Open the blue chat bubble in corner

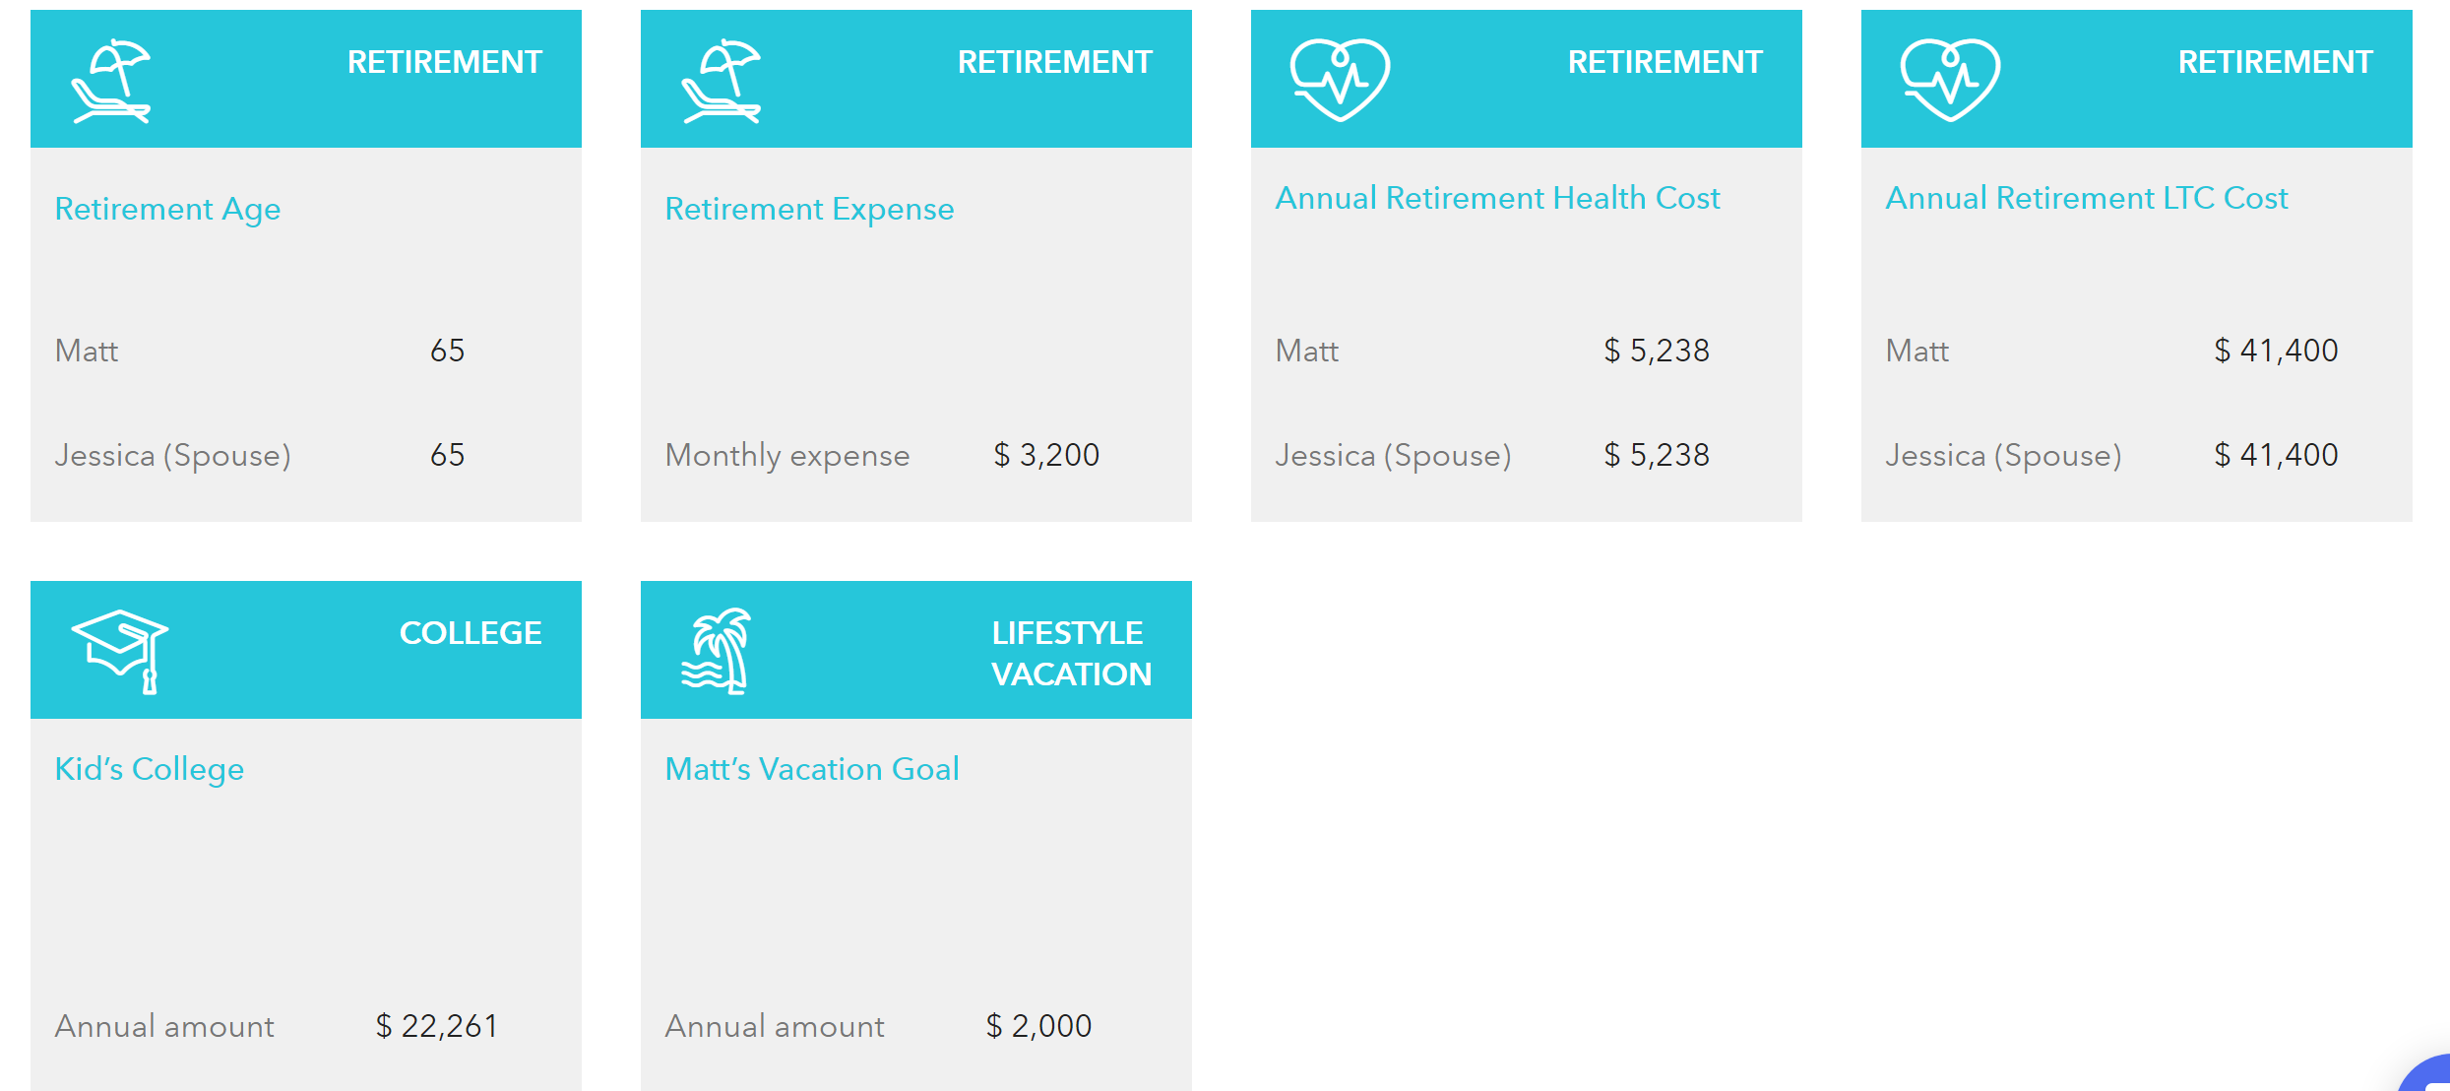click(2426, 1074)
